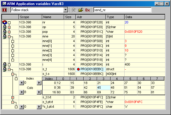Click the tree box next to mne[4]

13,60
